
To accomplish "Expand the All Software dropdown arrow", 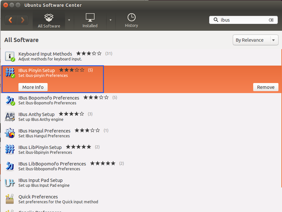I will pos(69,20).
